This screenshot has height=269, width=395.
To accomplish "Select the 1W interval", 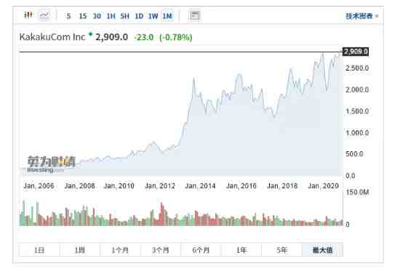I will pyautogui.click(x=153, y=16).
